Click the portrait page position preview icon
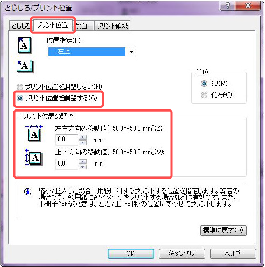The image size is (265, 267). point(25,45)
